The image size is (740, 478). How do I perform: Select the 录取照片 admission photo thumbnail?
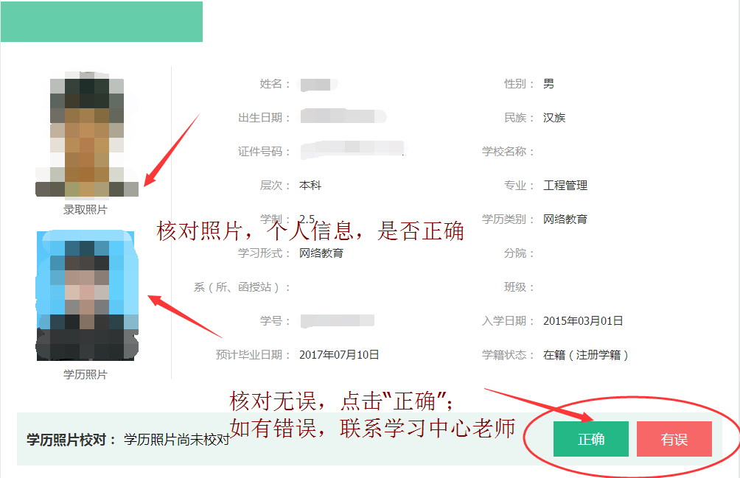click(x=87, y=134)
